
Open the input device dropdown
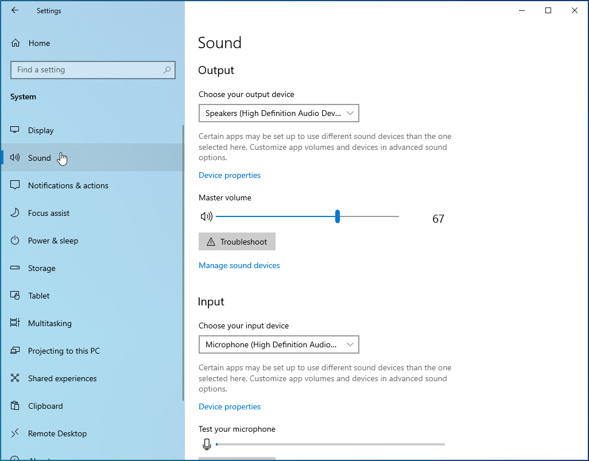278,344
